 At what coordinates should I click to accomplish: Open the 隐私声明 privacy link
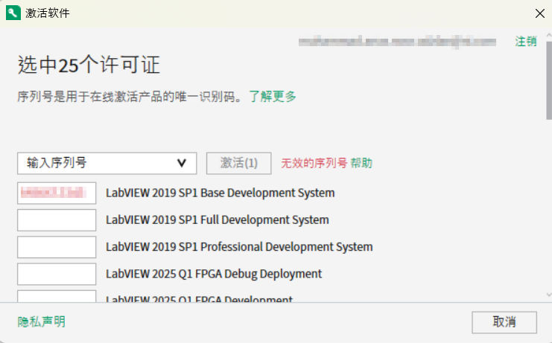click(42, 321)
